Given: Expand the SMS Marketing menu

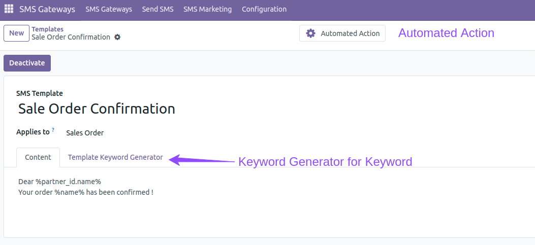Looking at the screenshot, I should coord(207,9).
